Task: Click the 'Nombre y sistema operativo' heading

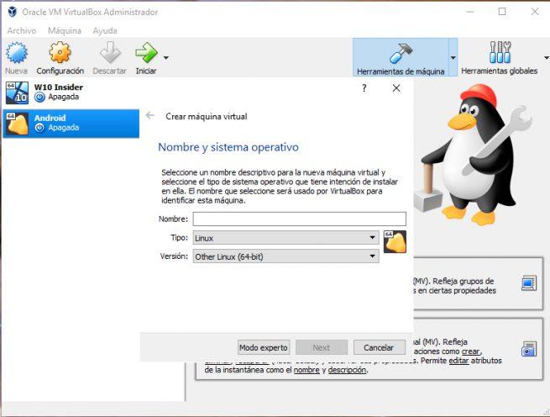Action: coord(228,147)
